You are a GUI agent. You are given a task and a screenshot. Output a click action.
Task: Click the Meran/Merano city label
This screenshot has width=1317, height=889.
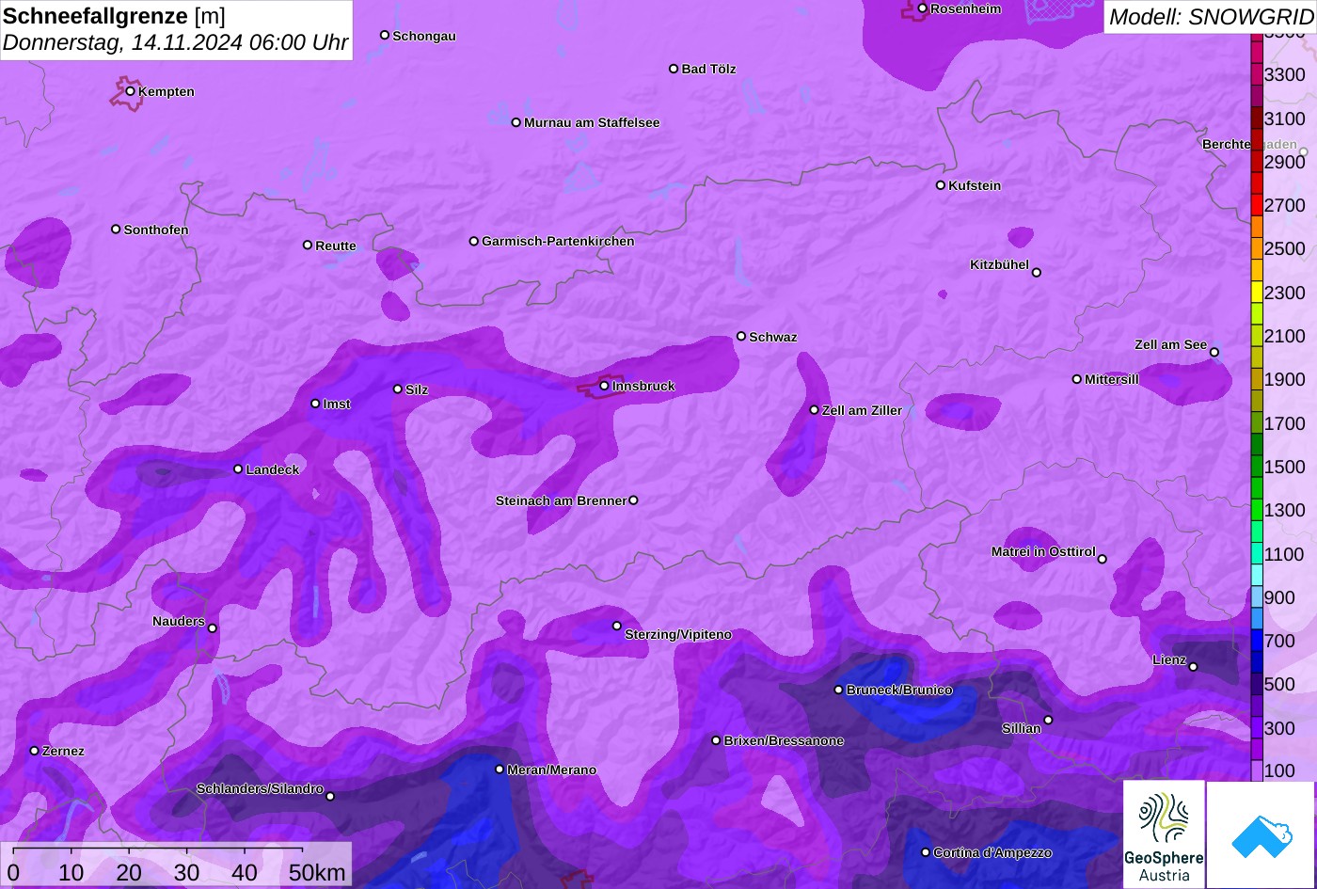pos(551,770)
